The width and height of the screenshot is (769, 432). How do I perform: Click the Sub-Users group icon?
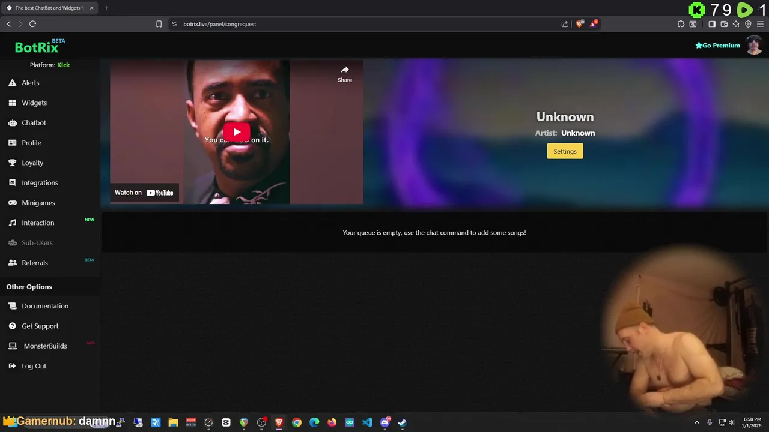(12, 242)
